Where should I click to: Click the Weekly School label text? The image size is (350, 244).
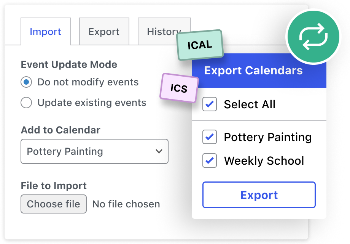[264, 161]
